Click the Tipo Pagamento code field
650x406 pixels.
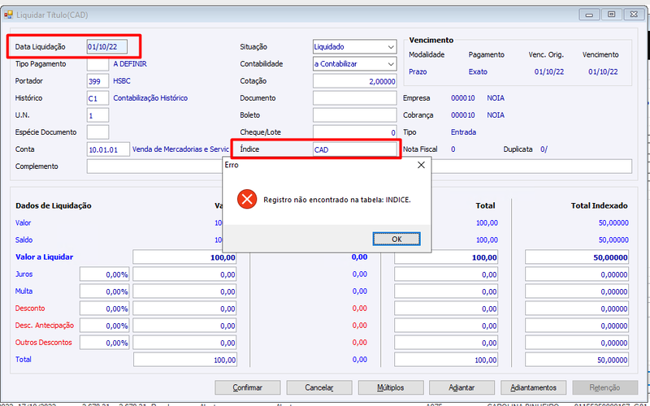click(x=97, y=64)
